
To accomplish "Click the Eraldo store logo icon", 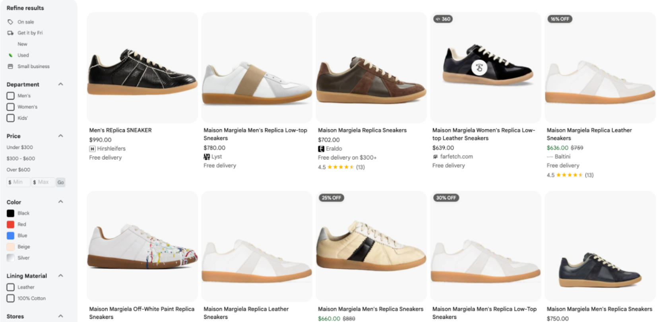I will (x=321, y=149).
